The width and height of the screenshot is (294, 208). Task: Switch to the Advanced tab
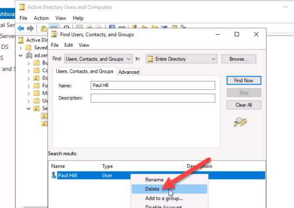[129, 72]
